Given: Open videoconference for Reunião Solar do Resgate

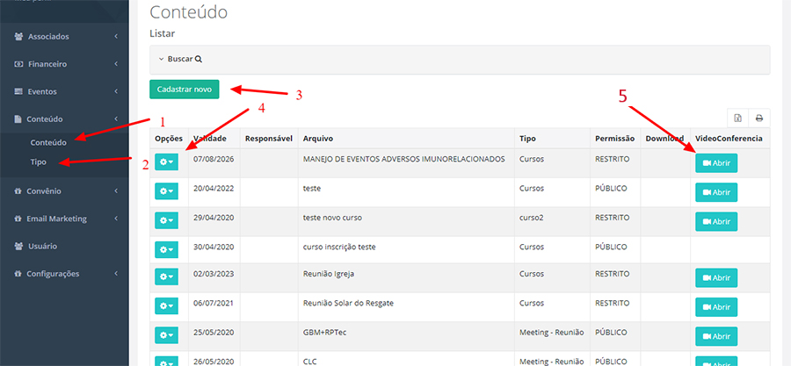Looking at the screenshot, I should 716,306.
